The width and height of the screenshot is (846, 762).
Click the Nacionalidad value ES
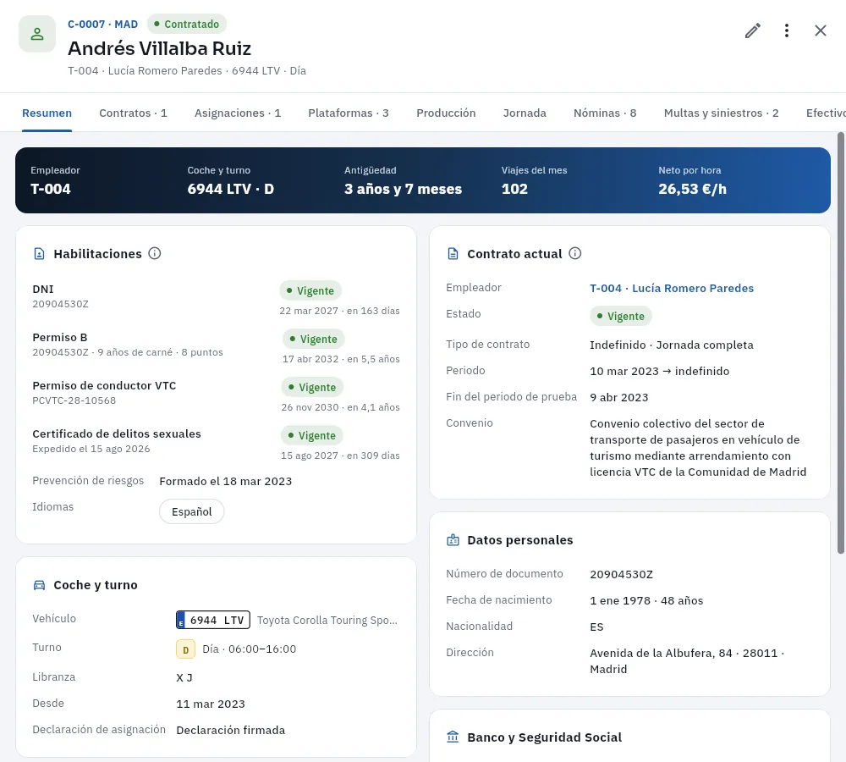coord(596,627)
